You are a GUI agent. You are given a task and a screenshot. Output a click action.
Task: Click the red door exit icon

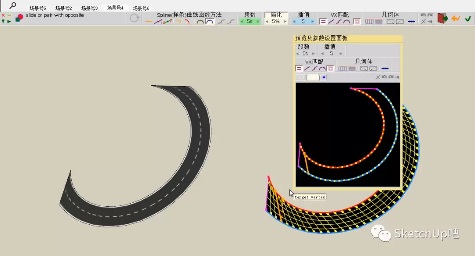(x=442, y=18)
